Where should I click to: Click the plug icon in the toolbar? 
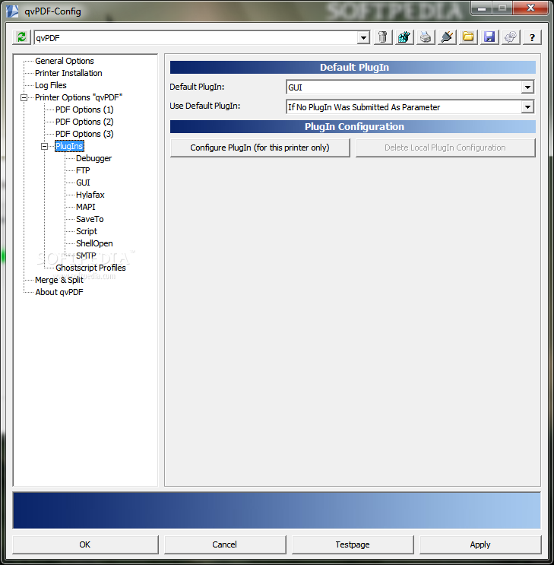point(447,37)
